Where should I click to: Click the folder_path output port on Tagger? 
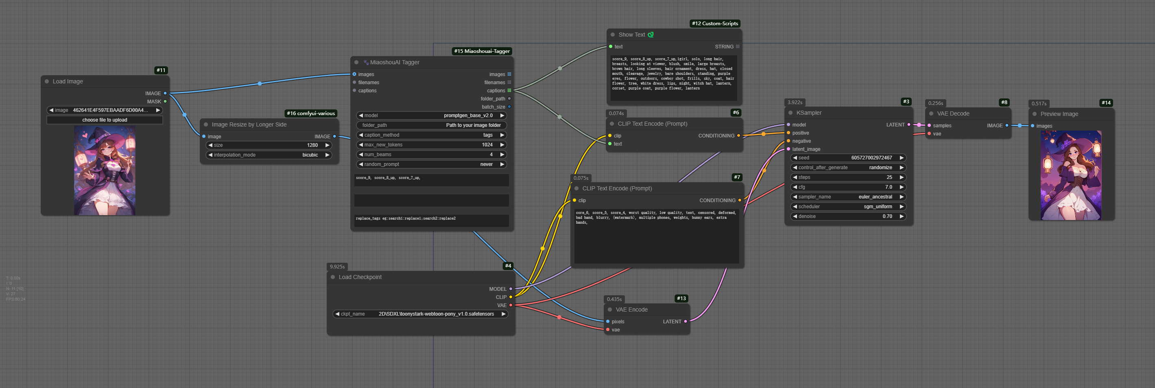pyautogui.click(x=509, y=98)
